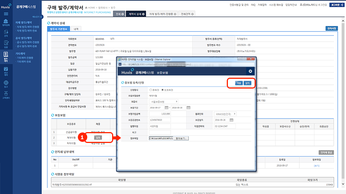Click the empty 비고 input field
Image resolution: width=346 pixels, height=194 pixels.
click(x=160, y=132)
